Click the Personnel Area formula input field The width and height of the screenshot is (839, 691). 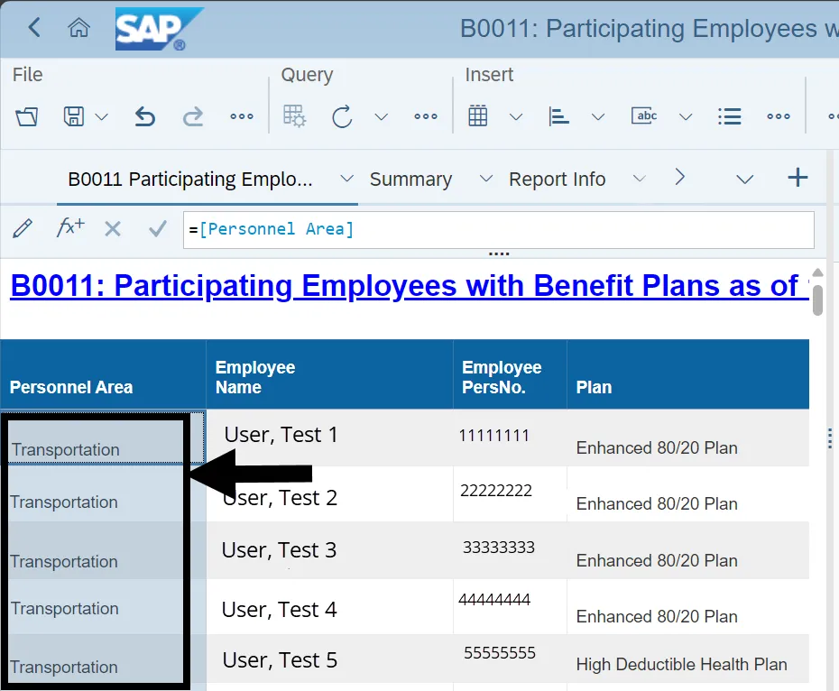click(x=496, y=229)
